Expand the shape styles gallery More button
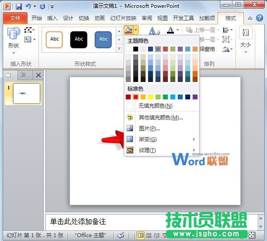This screenshot has width=267, height=241. point(119,48)
